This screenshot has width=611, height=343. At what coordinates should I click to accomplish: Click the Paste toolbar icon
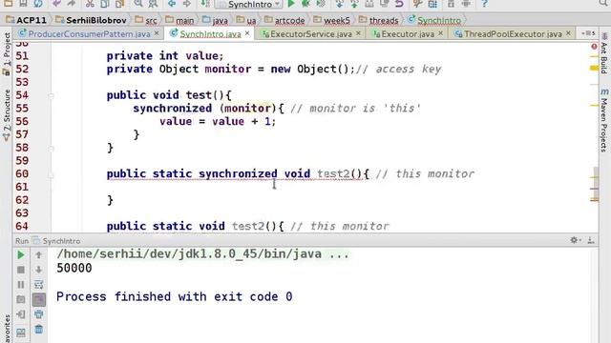(x=119, y=4)
